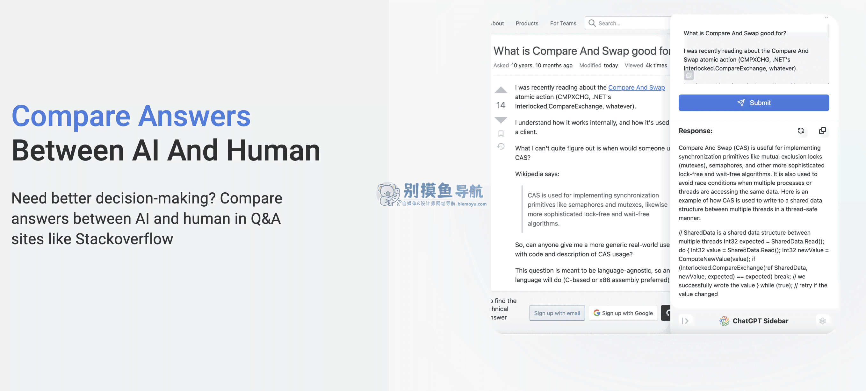Click the downvote arrow on the question
Image resolution: width=866 pixels, height=391 pixels.
[500, 119]
